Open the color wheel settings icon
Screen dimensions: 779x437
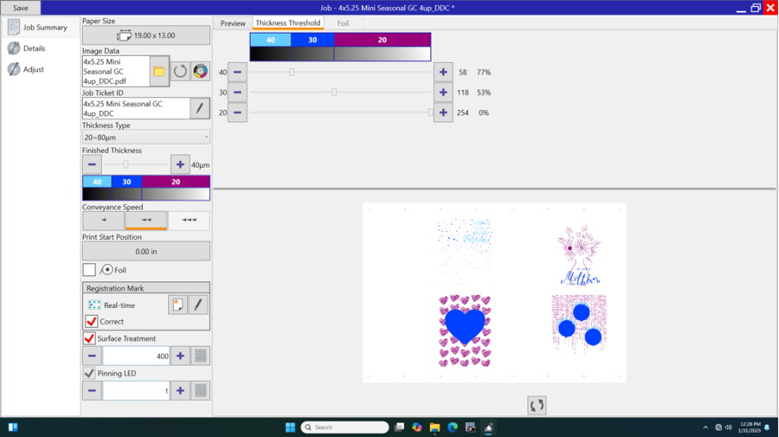pyautogui.click(x=200, y=71)
